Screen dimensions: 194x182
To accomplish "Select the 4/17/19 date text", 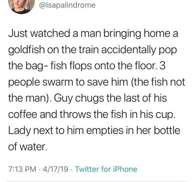I will (55, 169).
